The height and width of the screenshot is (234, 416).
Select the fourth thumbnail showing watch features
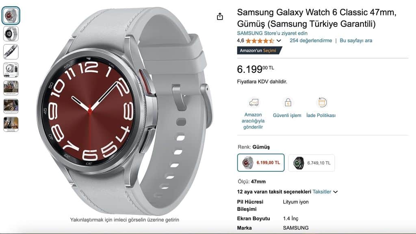tap(11, 70)
